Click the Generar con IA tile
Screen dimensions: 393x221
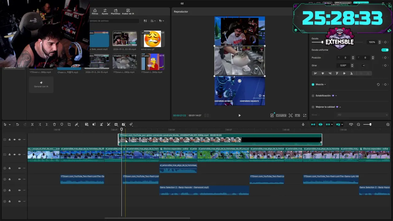[x=41, y=84]
